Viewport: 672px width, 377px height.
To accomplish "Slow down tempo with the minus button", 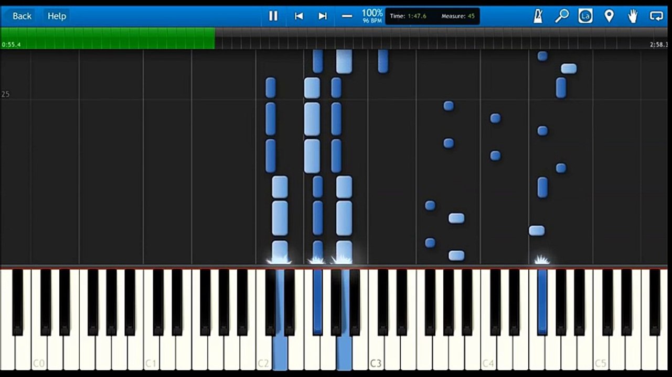I will [347, 16].
